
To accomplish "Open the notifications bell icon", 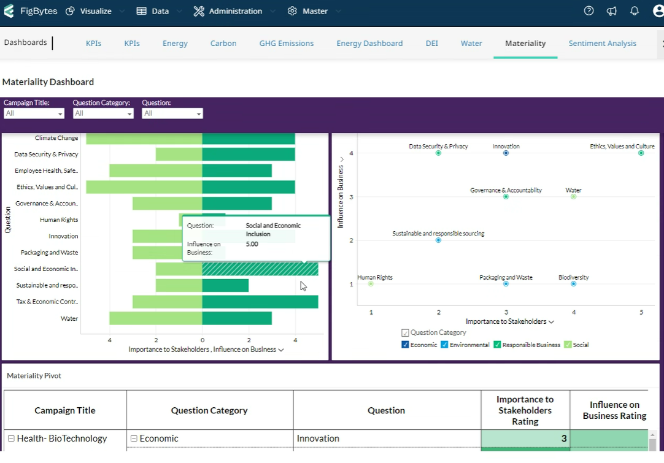I will pyautogui.click(x=635, y=11).
